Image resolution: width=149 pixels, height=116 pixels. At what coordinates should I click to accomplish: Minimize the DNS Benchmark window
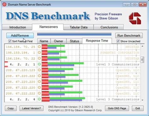pos(127,5)
